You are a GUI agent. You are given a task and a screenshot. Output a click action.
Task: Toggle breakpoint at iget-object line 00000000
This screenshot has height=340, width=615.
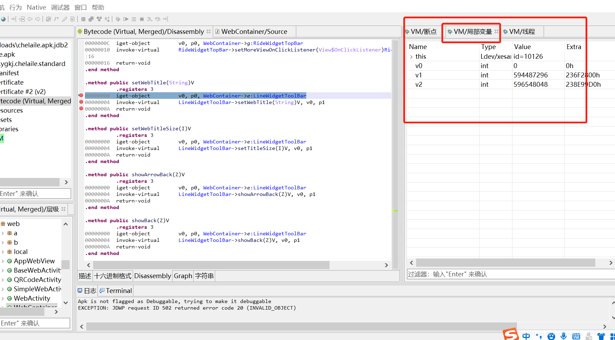click(x=81, y=95)
